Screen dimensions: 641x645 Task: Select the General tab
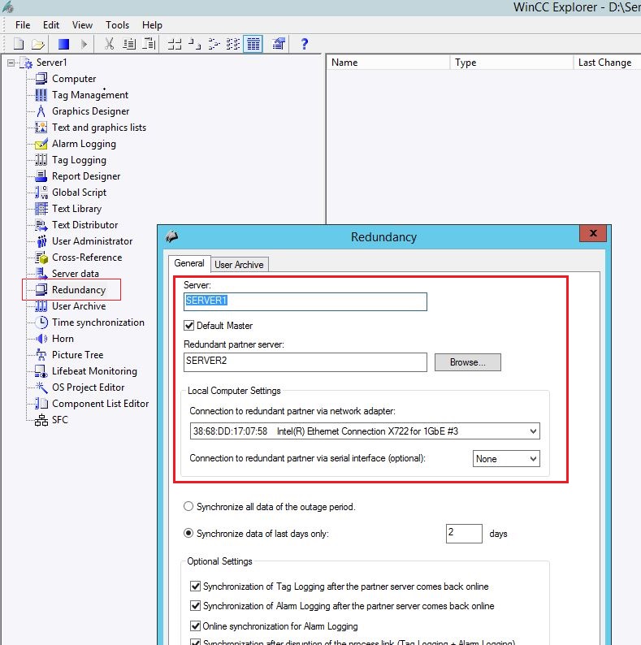pyautogui.click(x=188, y=263)
